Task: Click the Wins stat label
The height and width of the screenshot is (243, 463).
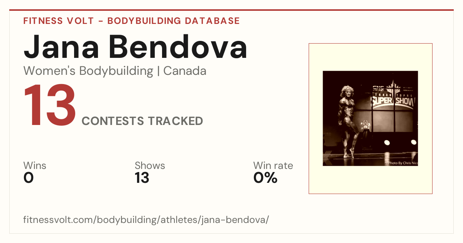Action: (x=35, y=165)
